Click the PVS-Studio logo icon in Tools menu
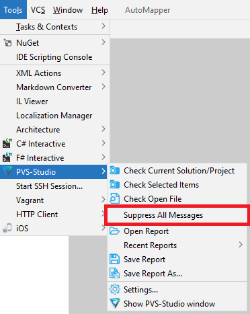250x314 pixels. pyautogui.click(x=7, y=171)
